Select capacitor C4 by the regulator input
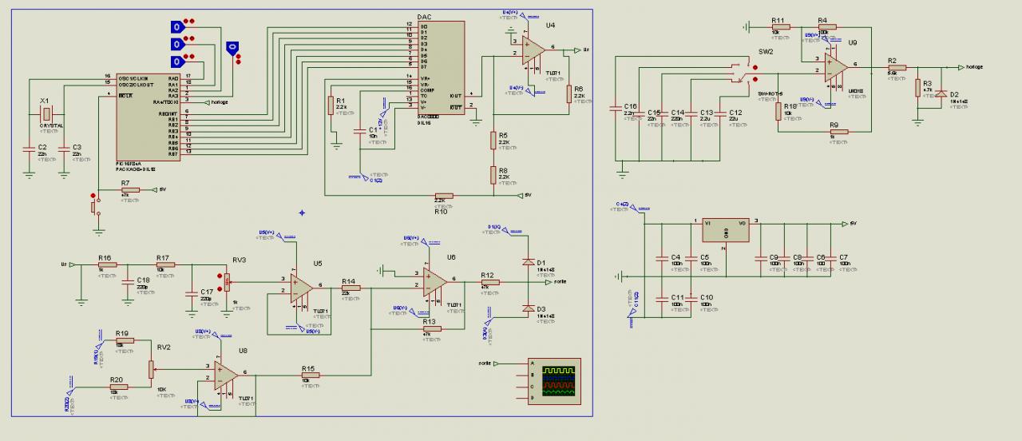The width and height of the screenshot is (1022, 441). (660, 258)
